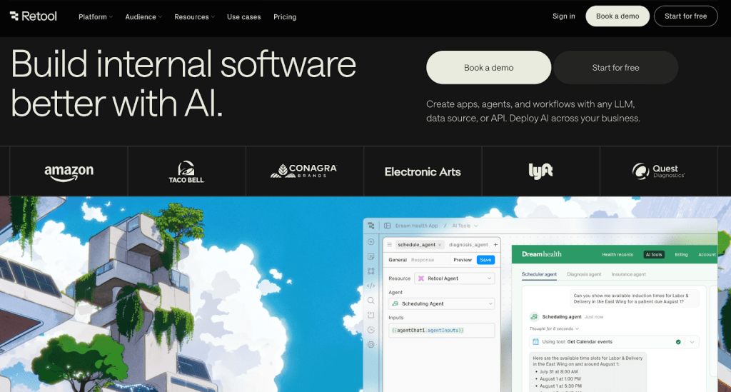Click the Dreamhealth logo in the green header
This screenshot has width=731, height=392.
pyautogui.click(x=541, y=254)
